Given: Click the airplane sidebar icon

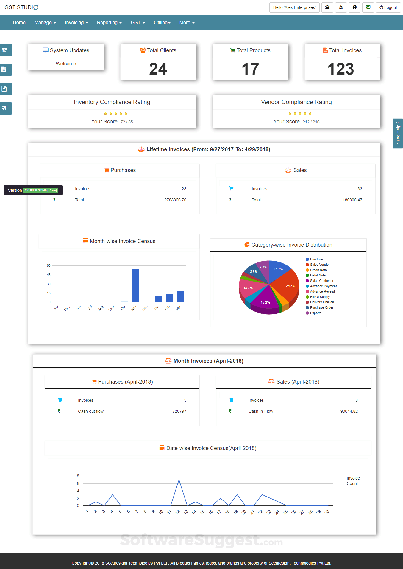Looking at the screenshot, I should pyautogui.click(x=5, y=108).
